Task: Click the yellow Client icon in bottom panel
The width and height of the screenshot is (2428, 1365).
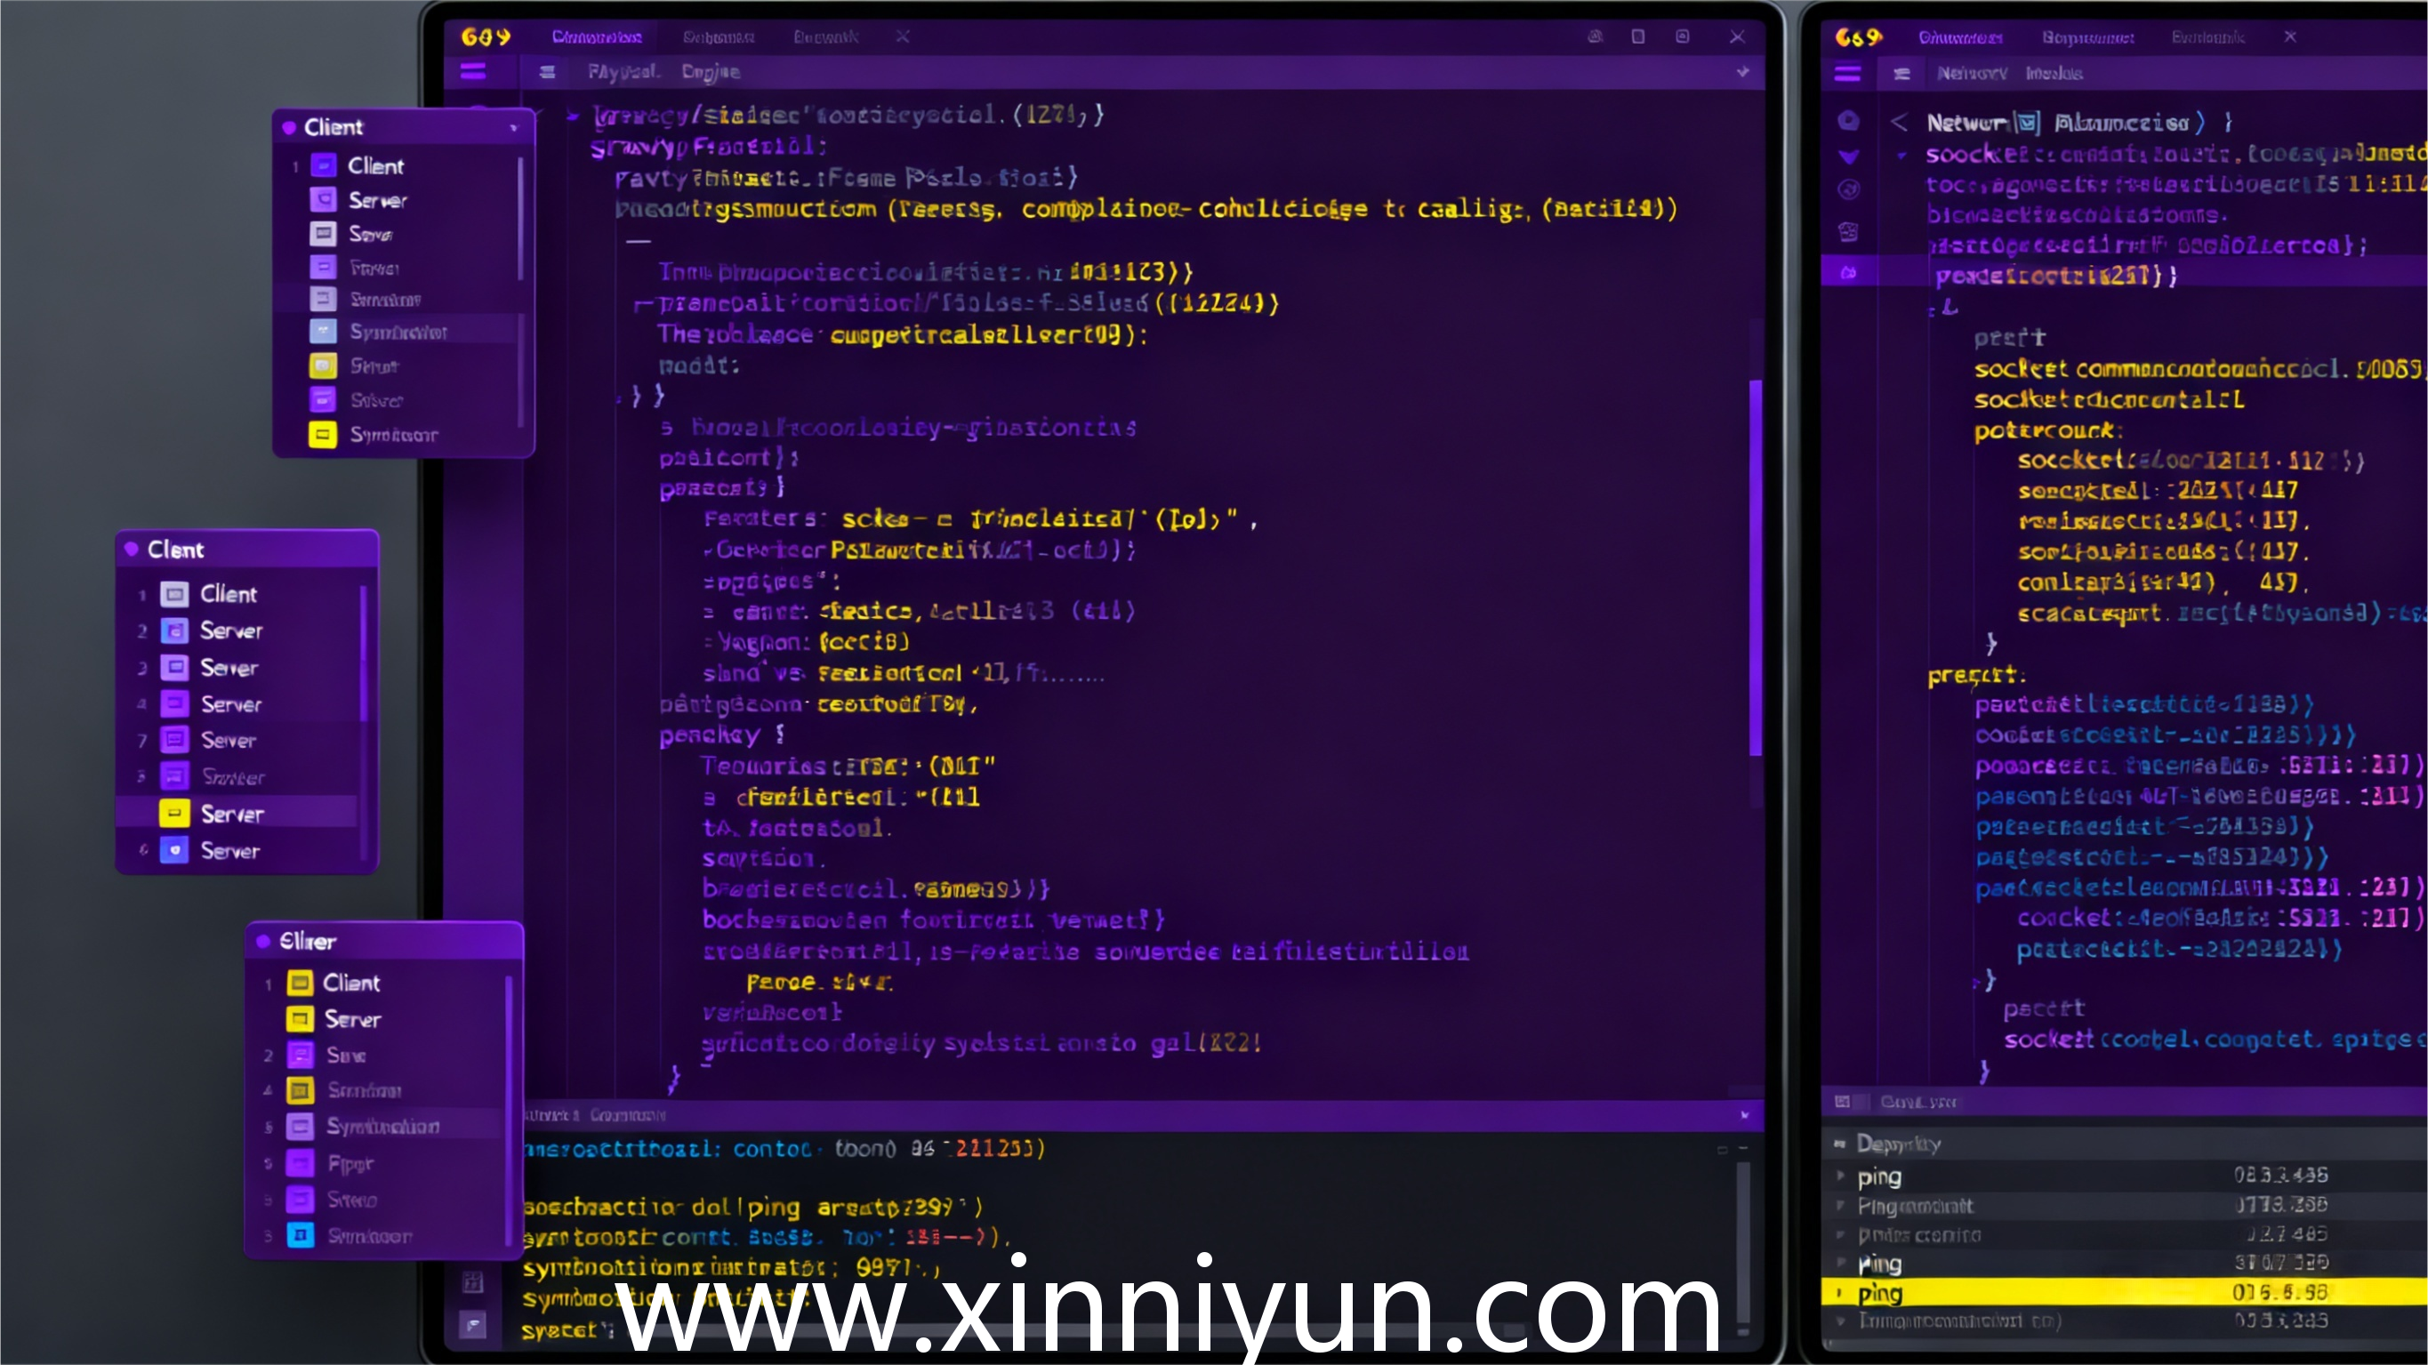Action: [x=300, y=984]
